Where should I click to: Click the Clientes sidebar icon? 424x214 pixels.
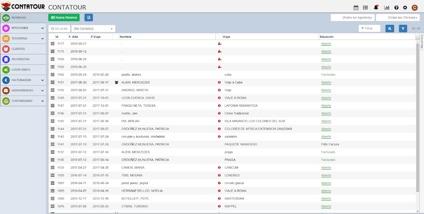click(6, 49)
